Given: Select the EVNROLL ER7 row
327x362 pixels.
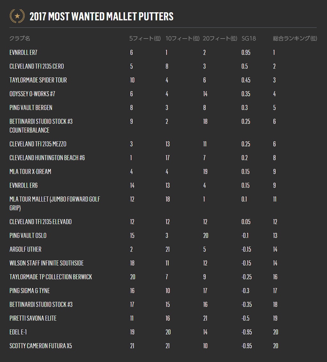Looking at the screenshot, I should pyautogui.click(x=163, y=52).
